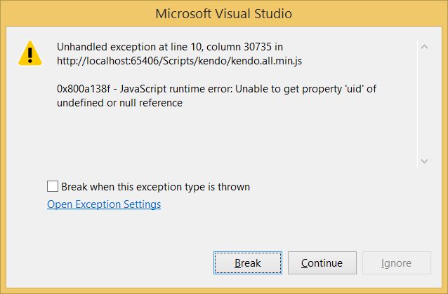The width and height of the screenshot is (448, 294).
Task: Click the scroll up arrow of message box
Action: click(x=424, y=46)
